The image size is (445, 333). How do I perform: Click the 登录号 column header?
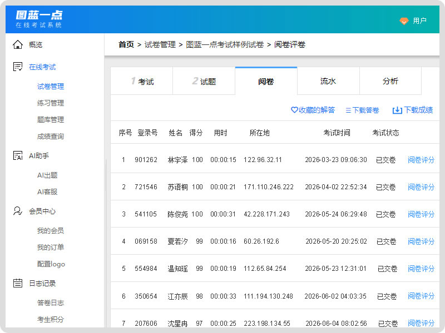[x=147, y=133]
